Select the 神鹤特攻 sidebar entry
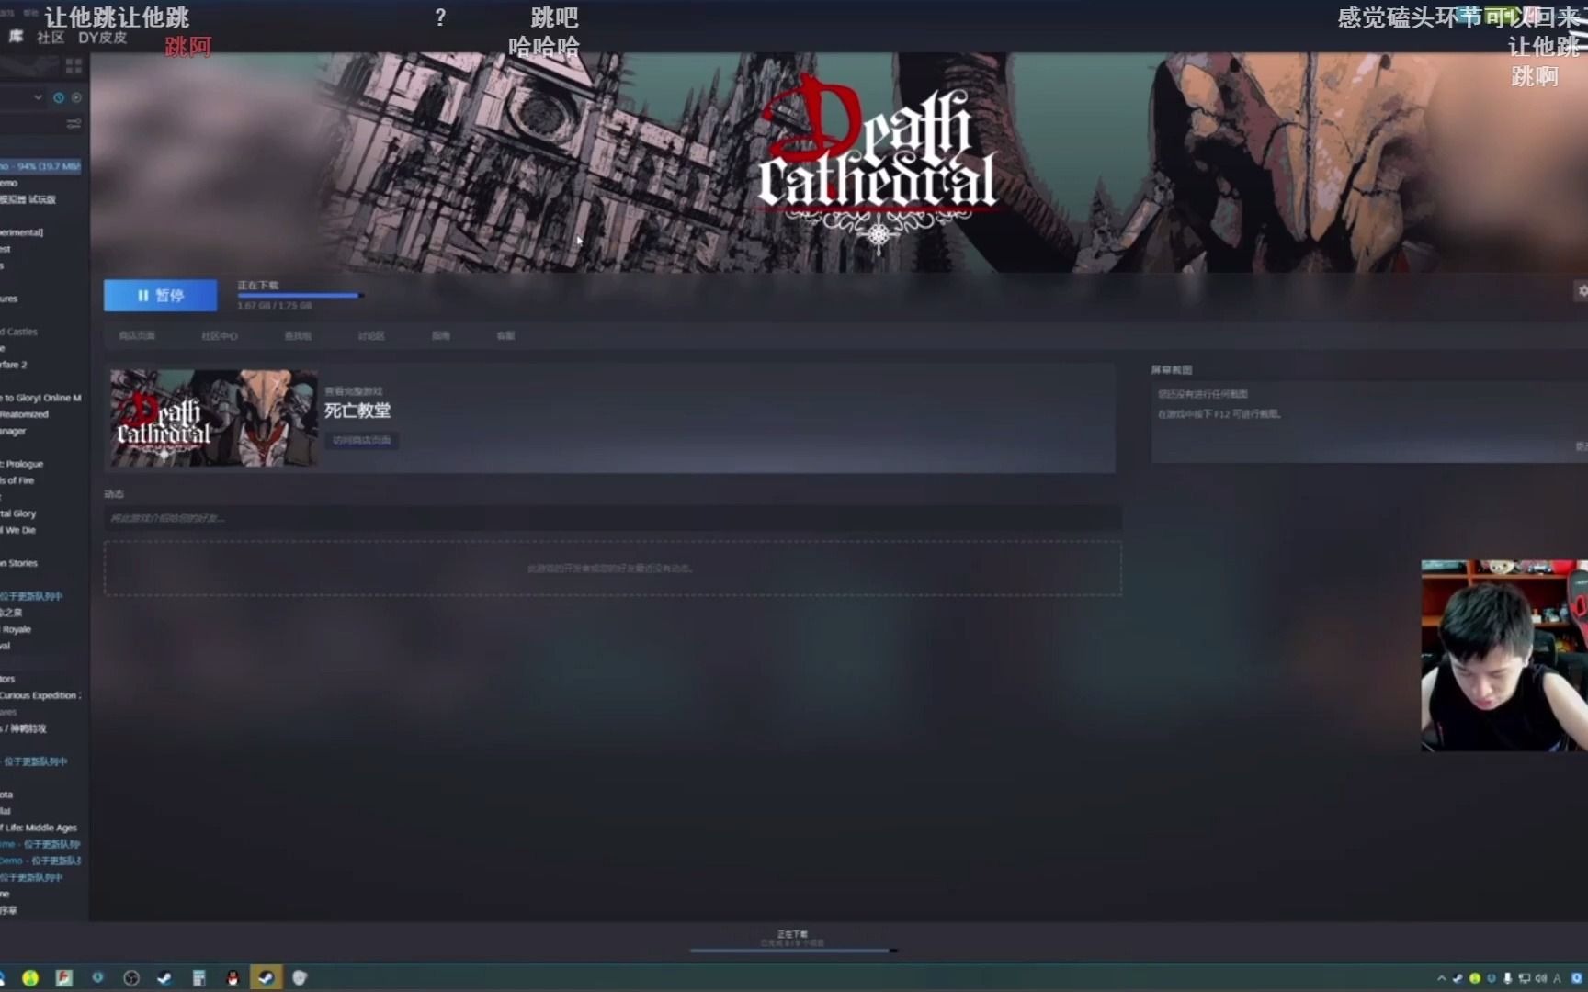This screenshot has height=992, width=1588. point(24,728)
